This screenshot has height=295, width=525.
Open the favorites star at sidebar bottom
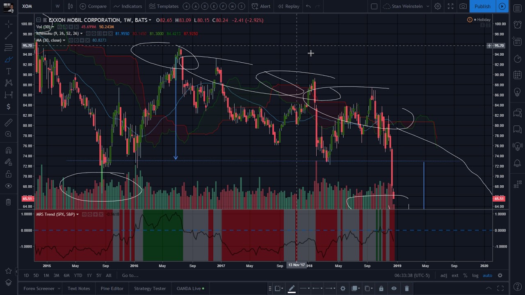pos(8,271)
